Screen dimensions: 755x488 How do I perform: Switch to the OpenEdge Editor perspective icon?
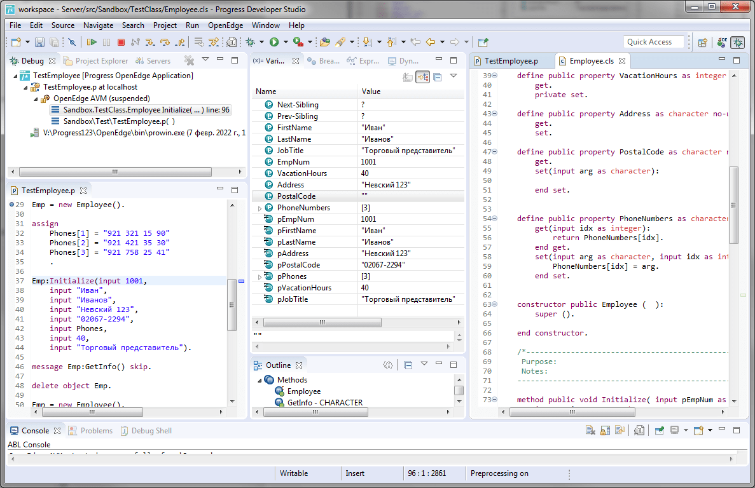[x=721, y=43]
